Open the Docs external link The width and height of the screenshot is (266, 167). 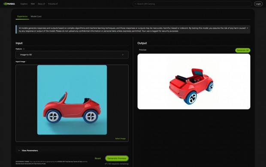click(x=41, y=4)
